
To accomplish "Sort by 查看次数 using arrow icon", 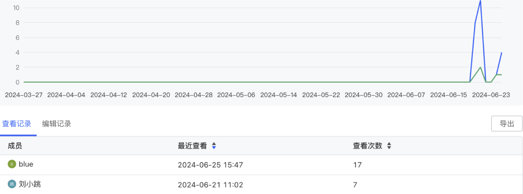I will click(389, 146).
